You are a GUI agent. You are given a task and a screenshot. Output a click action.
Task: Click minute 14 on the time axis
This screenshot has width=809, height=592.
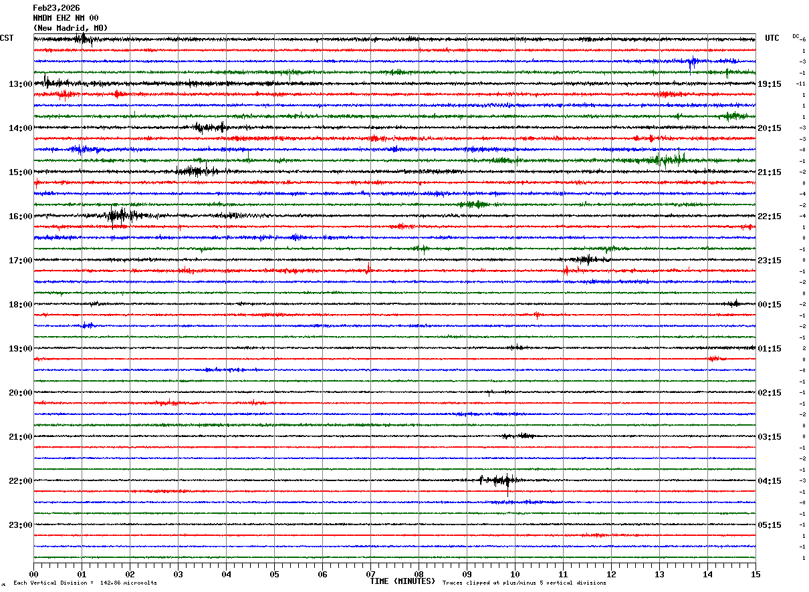point(707,574)
